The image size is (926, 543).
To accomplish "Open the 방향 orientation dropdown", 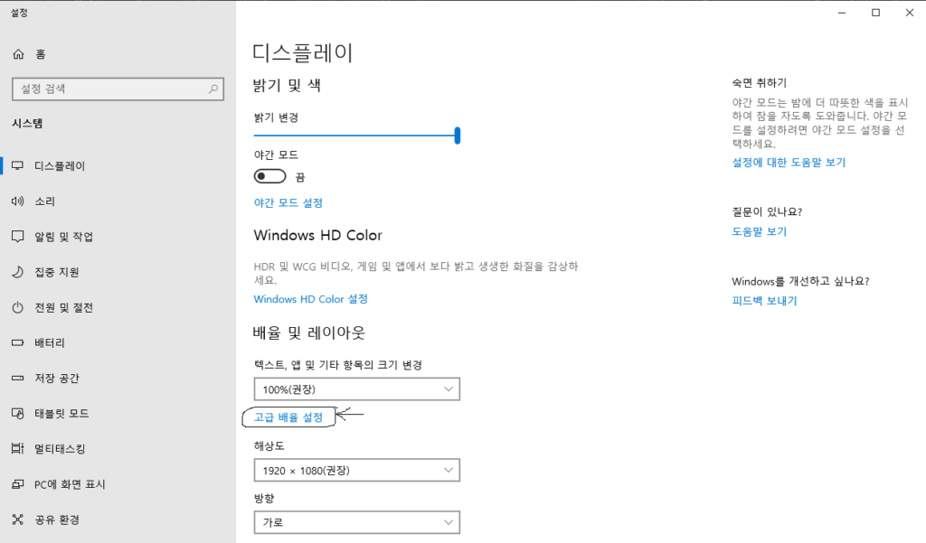I will [x=356, y=522].
